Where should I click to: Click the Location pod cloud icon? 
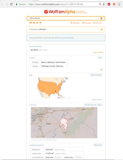(x=101, y=70)
